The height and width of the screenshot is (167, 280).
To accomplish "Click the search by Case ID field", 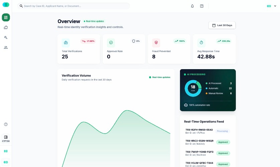I will coord(74,6).
